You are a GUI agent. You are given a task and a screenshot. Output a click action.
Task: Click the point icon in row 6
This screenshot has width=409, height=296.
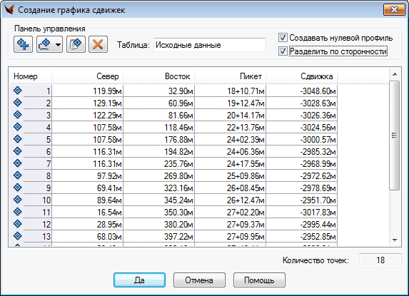pyautogui.click(x=17, y=151)
